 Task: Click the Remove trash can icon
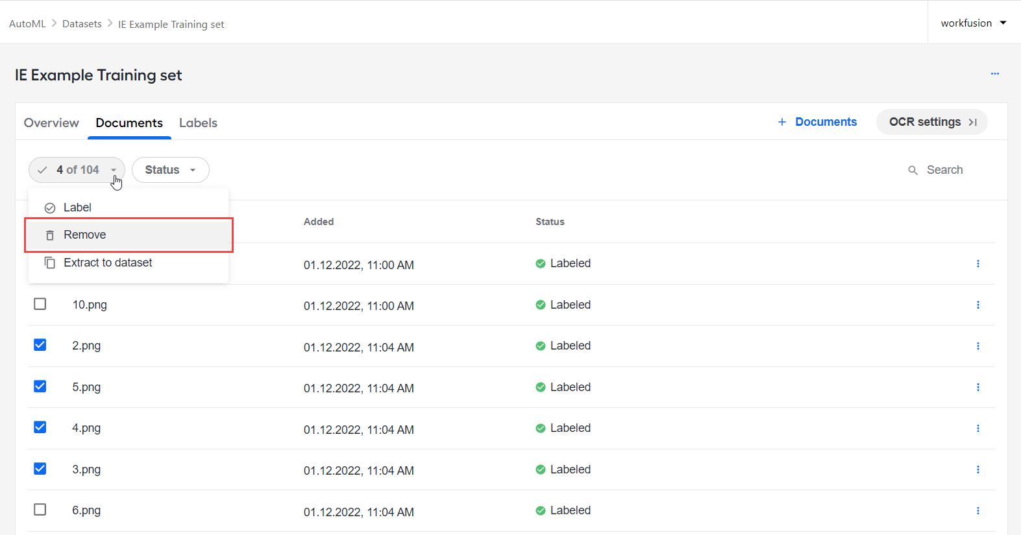pyautogui.click(x=50, y=235)
